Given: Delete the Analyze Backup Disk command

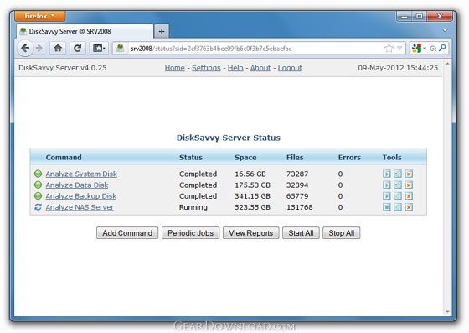Looking at the screenshot, I should pos(409,195).
